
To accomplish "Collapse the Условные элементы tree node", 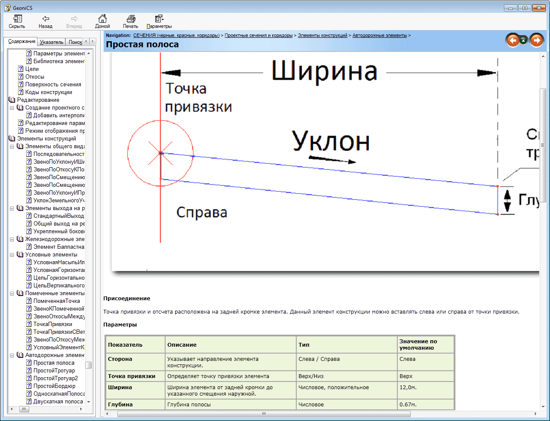I will click(x=12, y=255).
